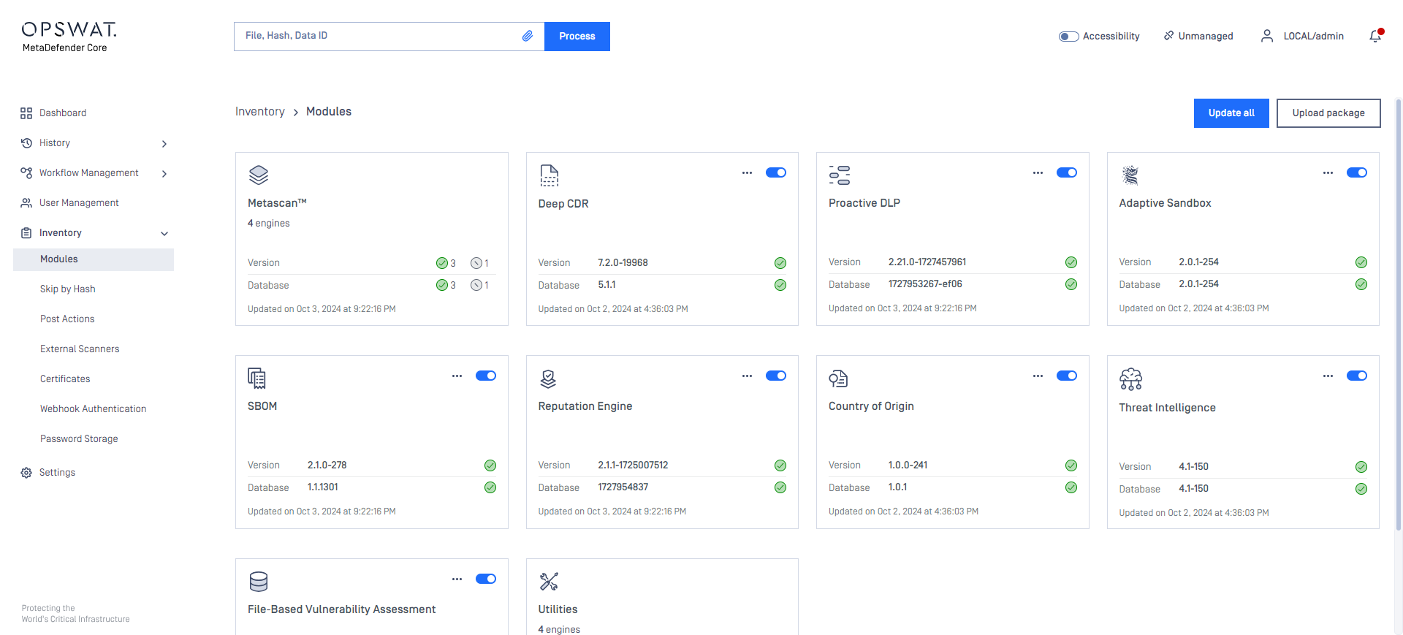The width and height of the screenshot is (1403, 635).
Task: Expand the History menu chevron
Action: (164, 144)
